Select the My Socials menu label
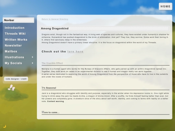 tap(13, 63)
